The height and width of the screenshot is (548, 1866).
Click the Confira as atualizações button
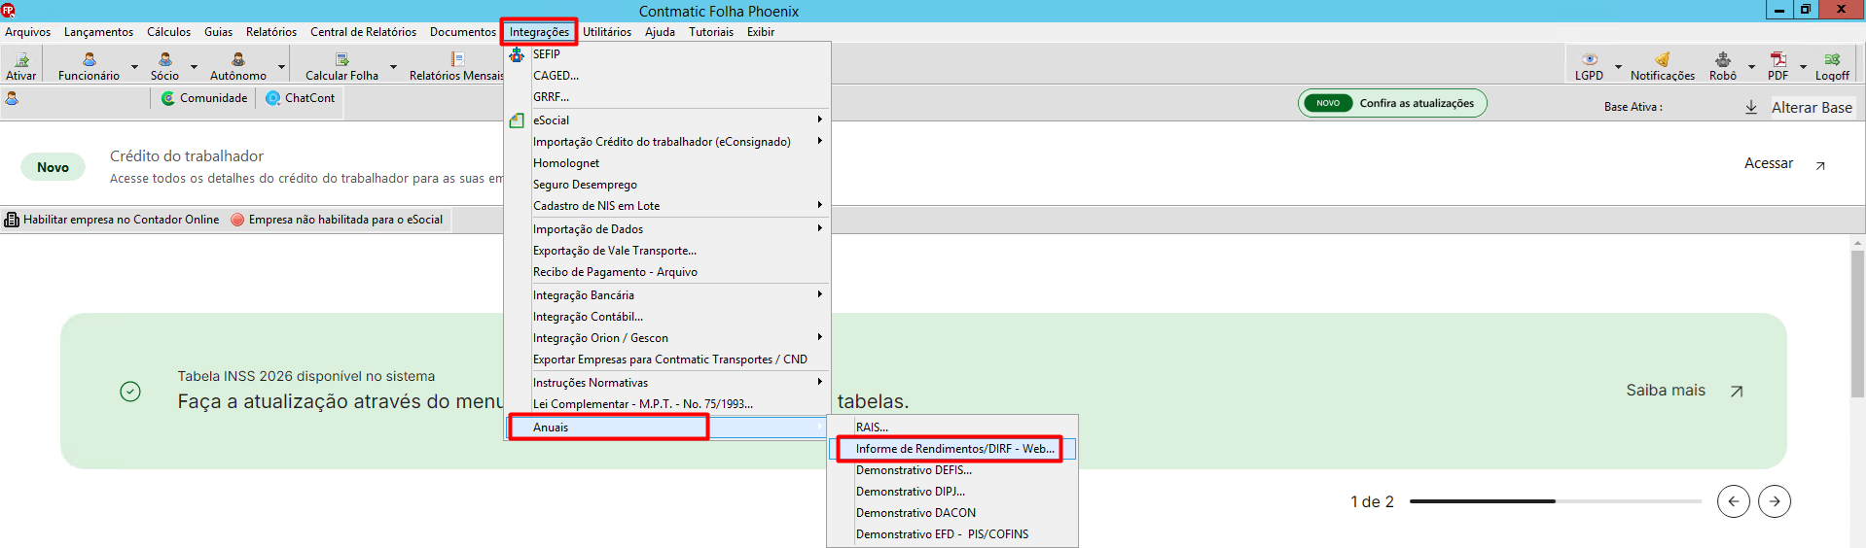coord(1392,103)
